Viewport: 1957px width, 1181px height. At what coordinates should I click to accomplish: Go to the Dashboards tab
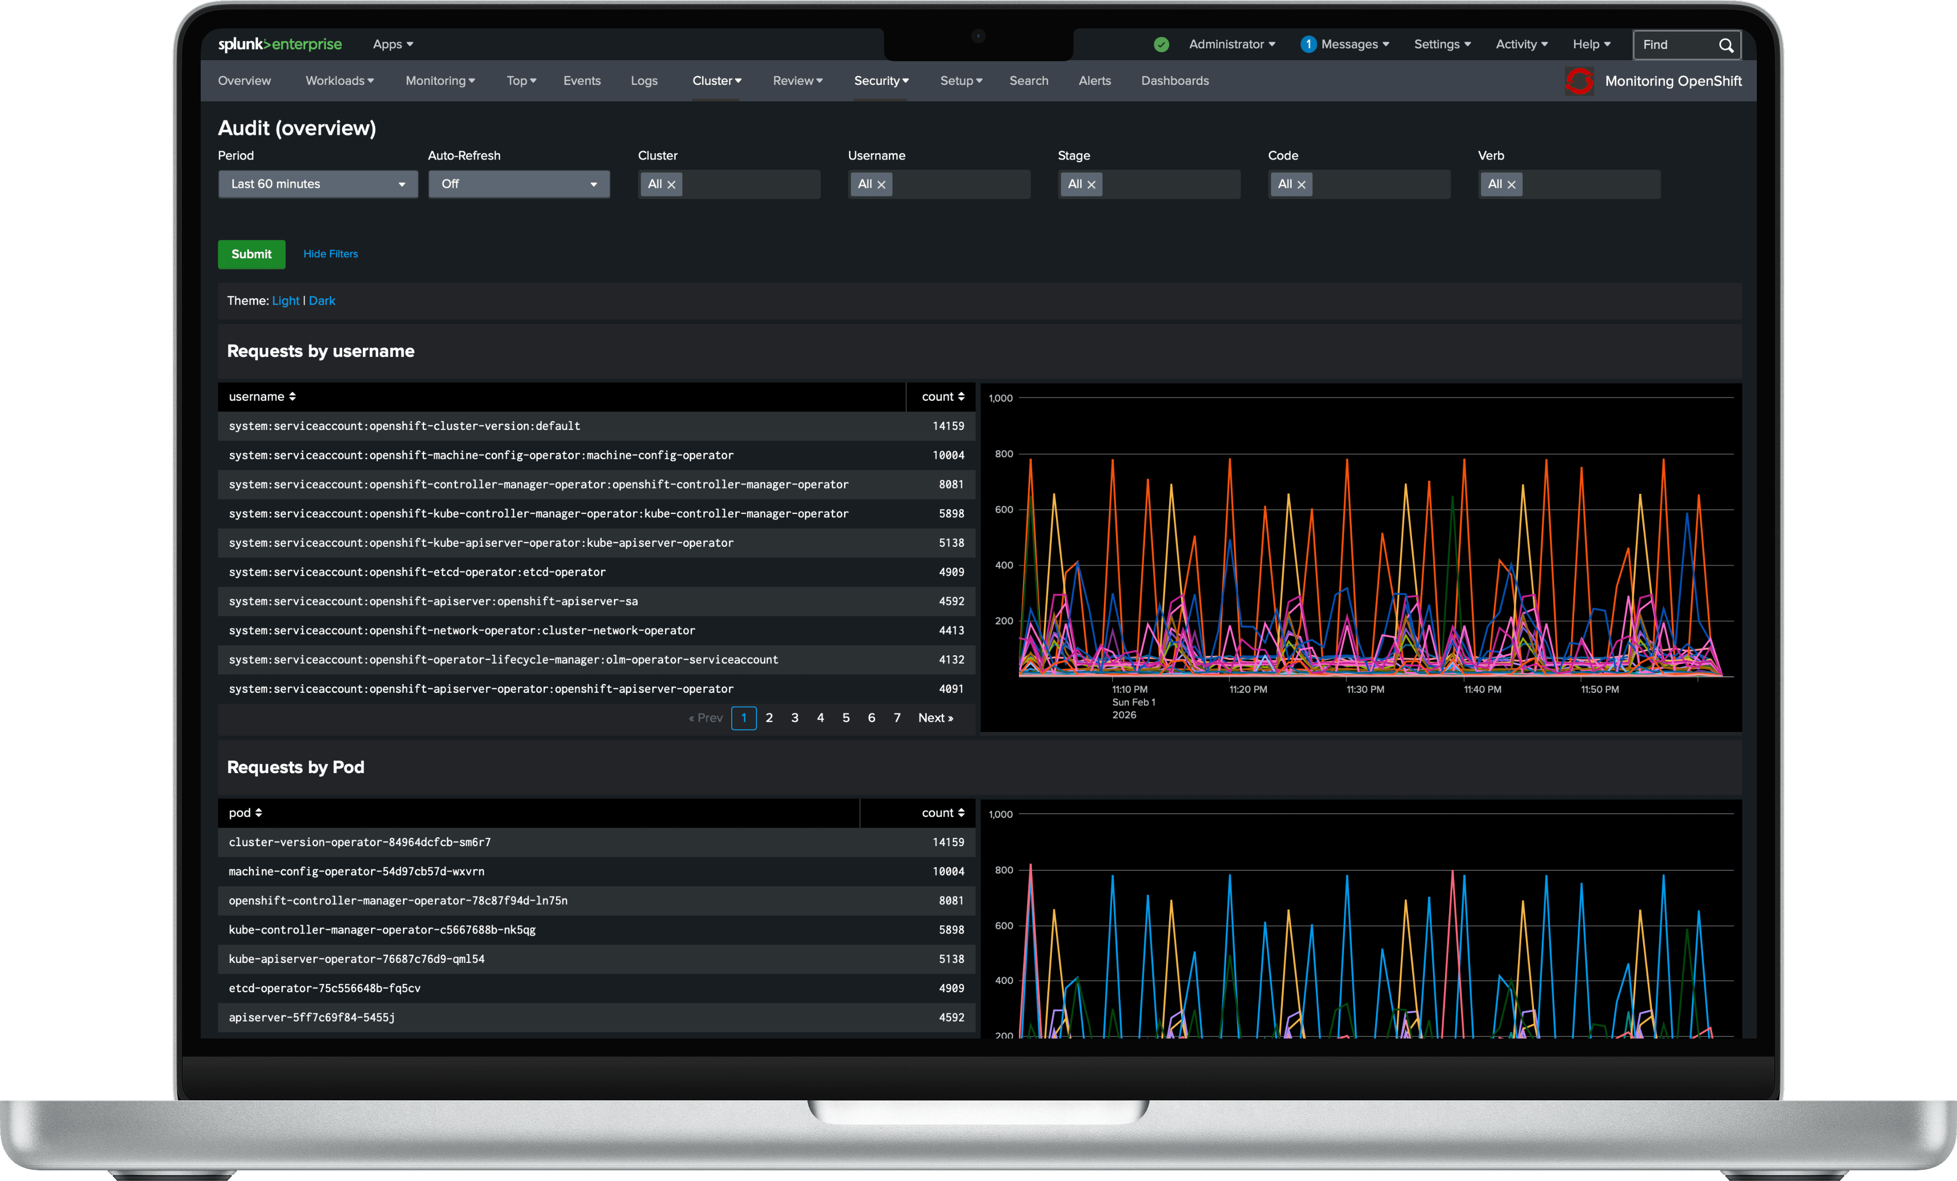click(x=1175, y=81)
